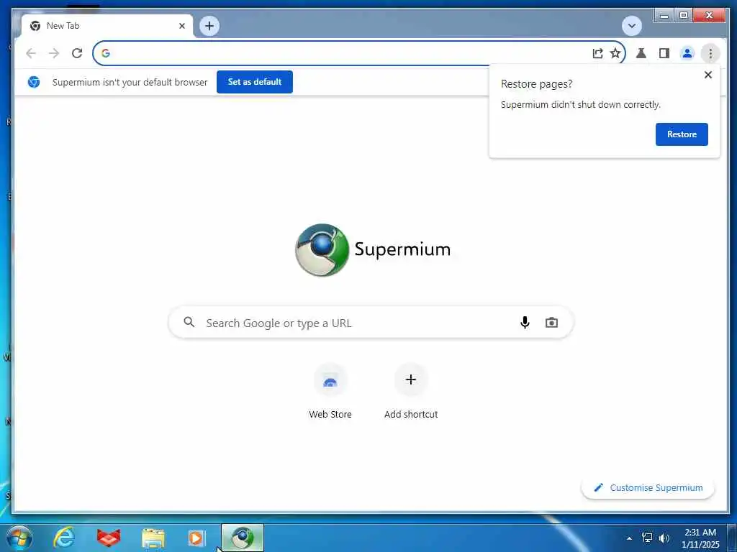This screenshot has height=552, width=737.
Task: Click "Supermium didn't shut down correctly." text
Action: point(581,105)
